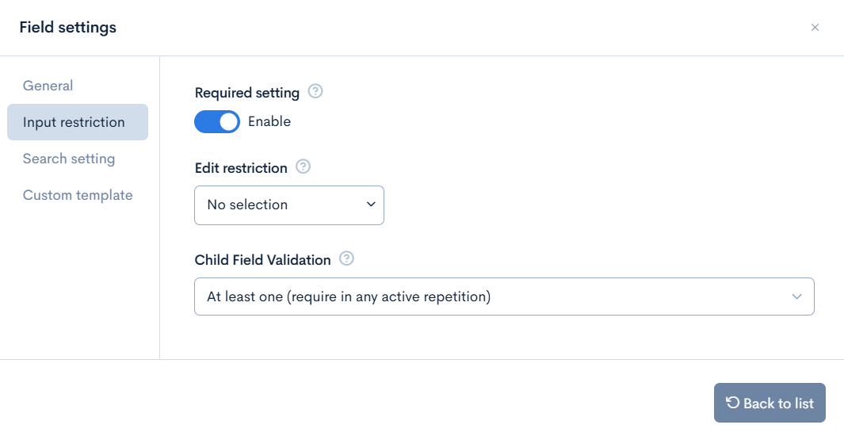Click the Back to list button

pos(770,403)
